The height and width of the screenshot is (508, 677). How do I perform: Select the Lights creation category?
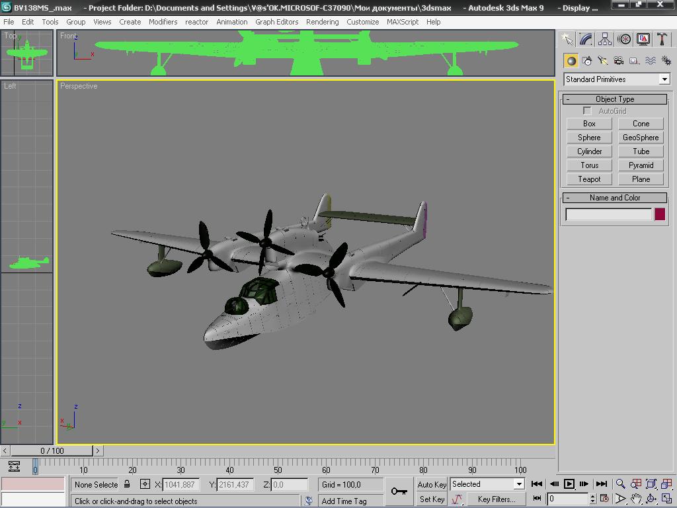(603, 61)
